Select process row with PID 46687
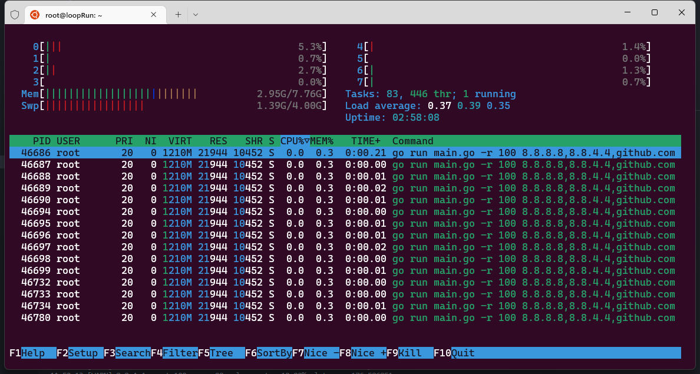The width and height of the screenshot is (700, 374). pos(345,165)
